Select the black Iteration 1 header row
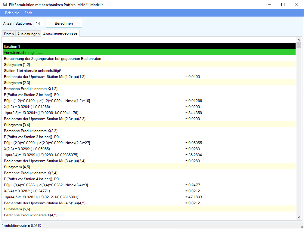This screenshot has height=229, width=304. coord(149,46)
